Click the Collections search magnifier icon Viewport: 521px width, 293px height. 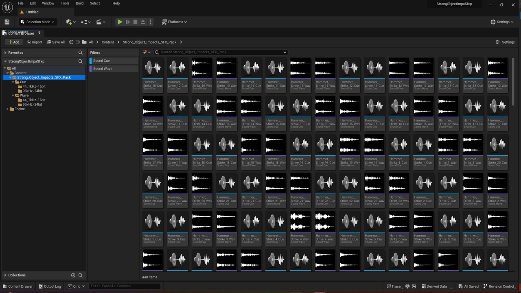[81, 275]
